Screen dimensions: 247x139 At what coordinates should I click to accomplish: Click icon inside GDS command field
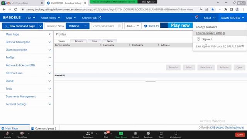tap(119, 26)
